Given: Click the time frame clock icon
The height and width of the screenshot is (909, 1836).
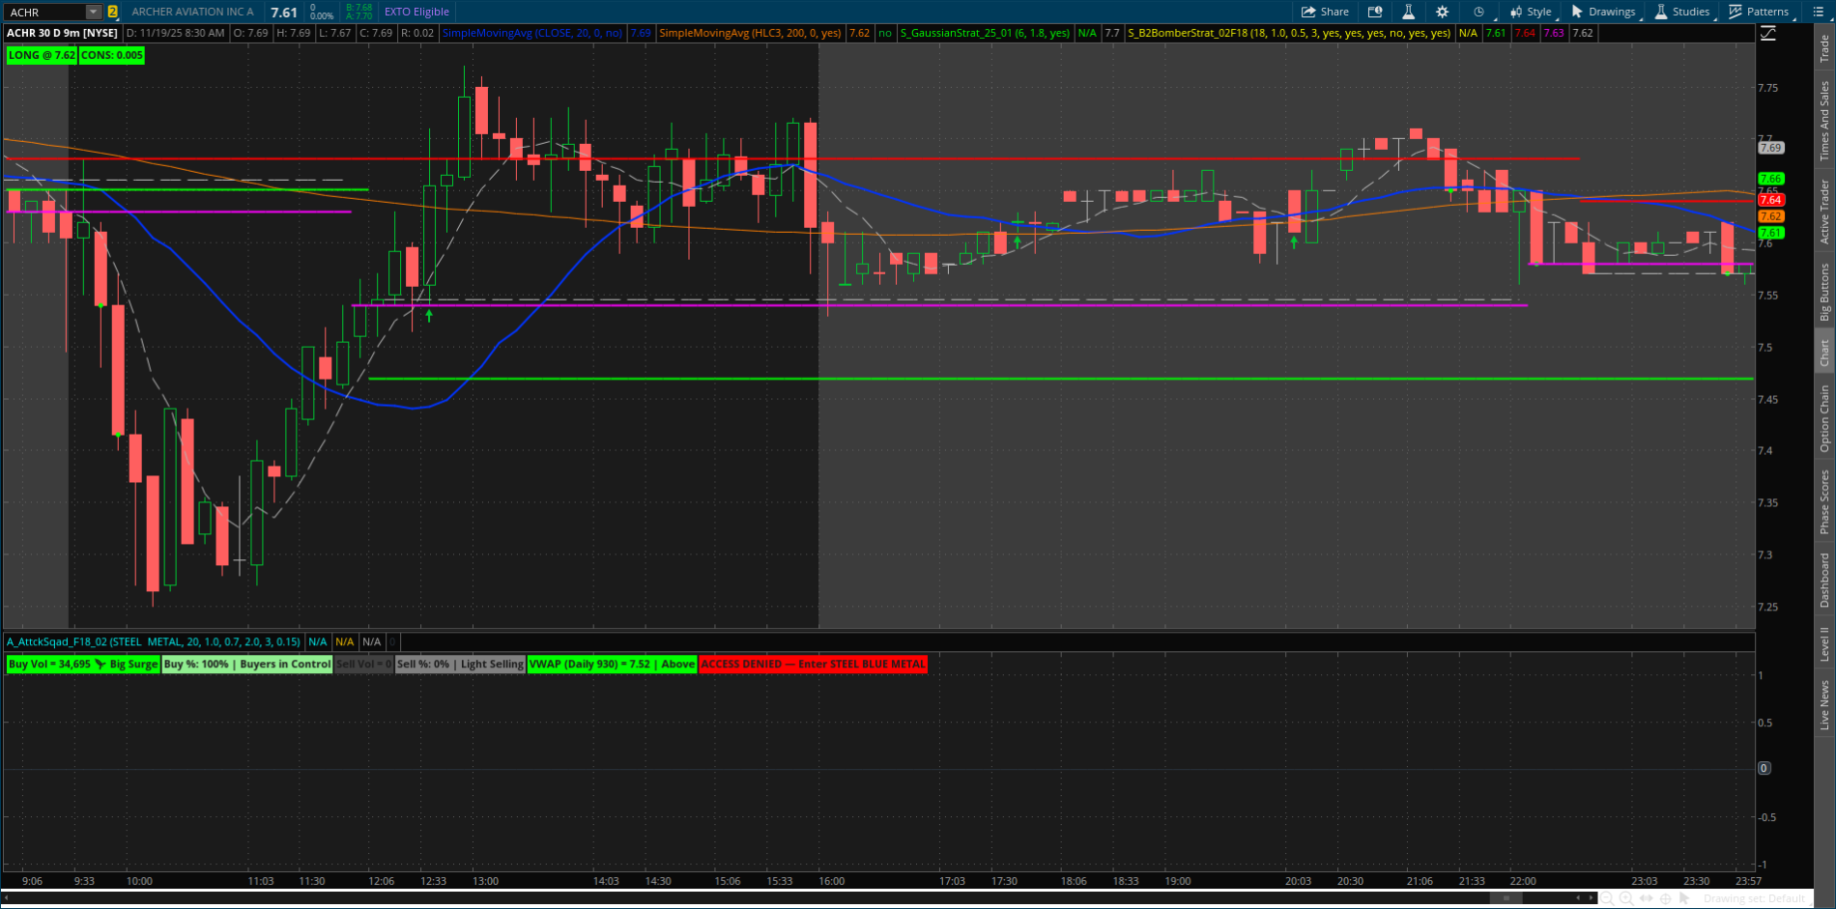Looking at the screenshot, I should coord(1478,12).
